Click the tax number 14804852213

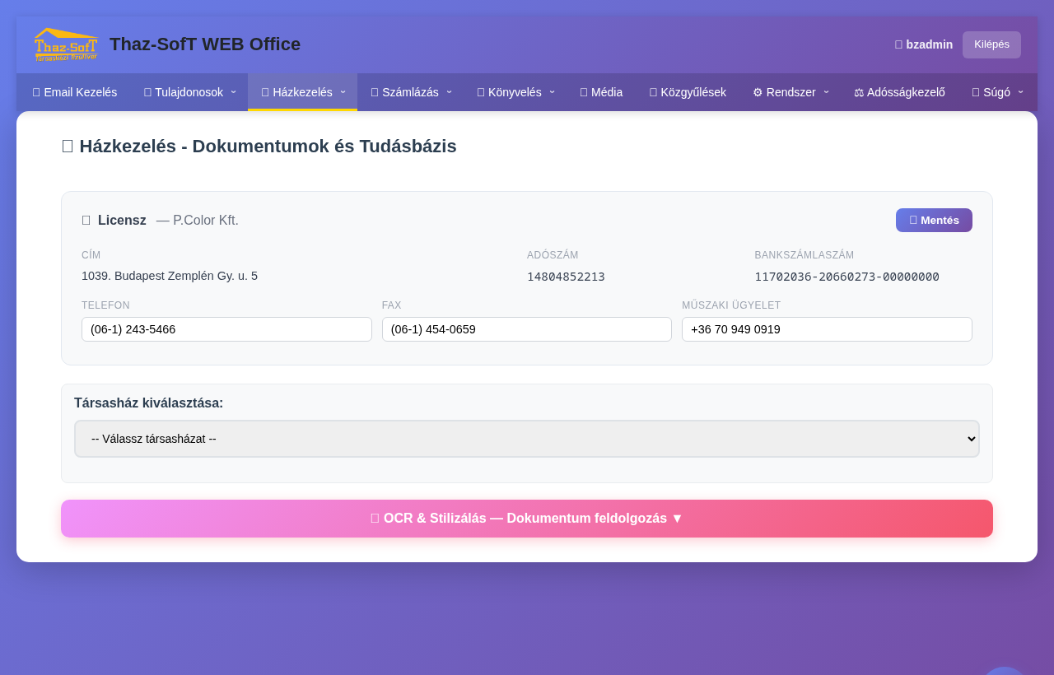point(566,277)
